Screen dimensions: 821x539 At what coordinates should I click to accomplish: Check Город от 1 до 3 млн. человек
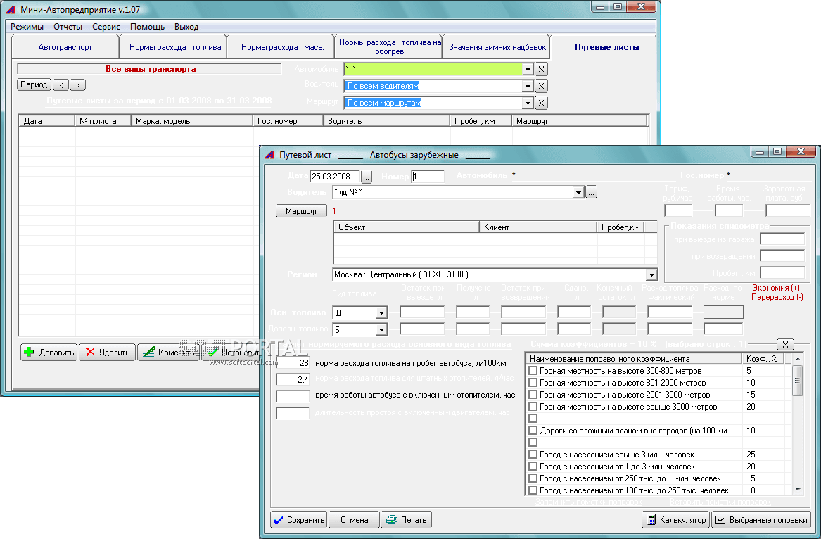(533, 467)
